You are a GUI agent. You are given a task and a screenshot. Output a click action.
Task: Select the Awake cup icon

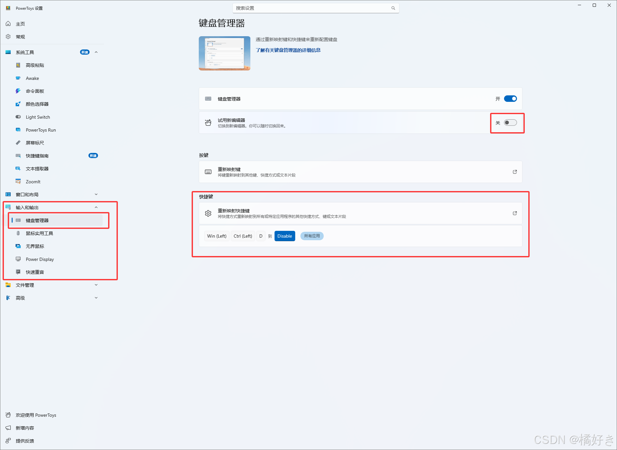click(18, 78)
